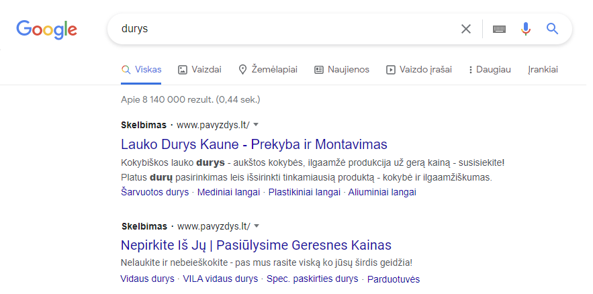Follow the Plastikiniai langai sitelink

(304, 192)
